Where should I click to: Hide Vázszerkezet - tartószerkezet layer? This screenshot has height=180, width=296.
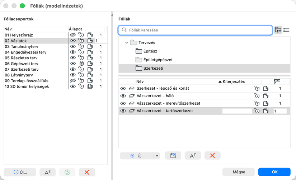pos(123,111)
